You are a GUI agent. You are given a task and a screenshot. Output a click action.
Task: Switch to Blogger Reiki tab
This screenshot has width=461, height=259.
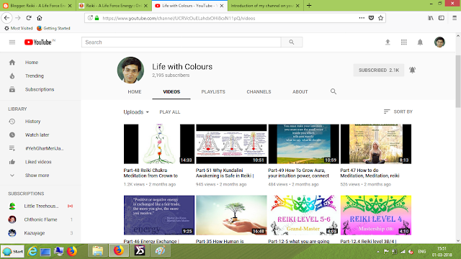click(x=37, y=6)
